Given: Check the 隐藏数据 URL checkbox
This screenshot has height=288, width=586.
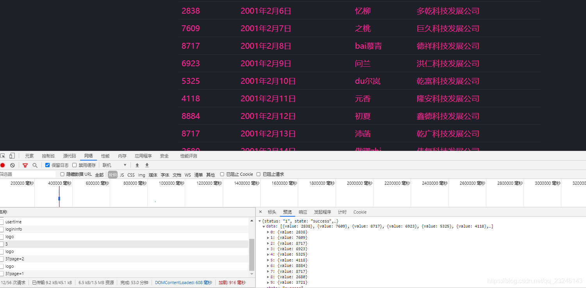Looking at the screenshot, I should click(x=62, y=174).
